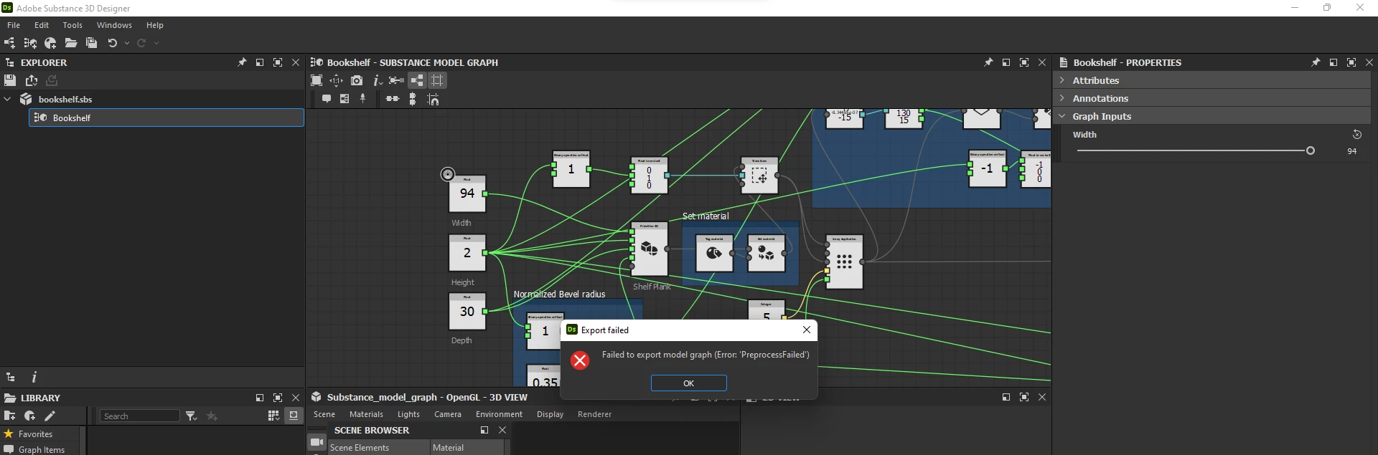Click the Scene Elements column header
Screen dimensions: 1378x455
coord(378,447)
